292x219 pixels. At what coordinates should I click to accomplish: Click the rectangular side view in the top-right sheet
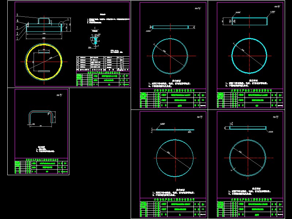pos(250,22)
